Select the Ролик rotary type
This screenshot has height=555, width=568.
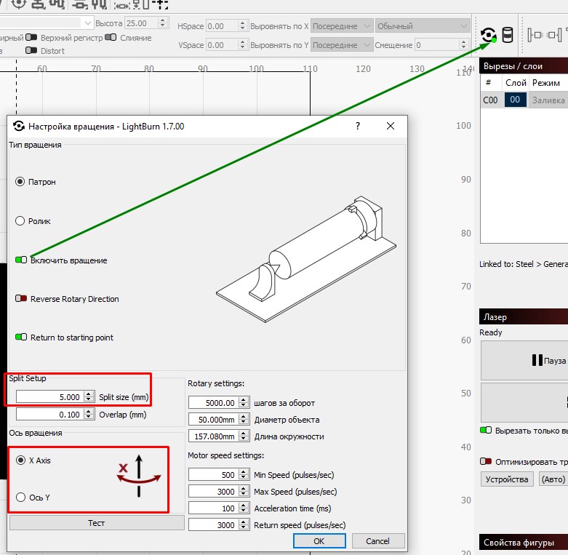[x=20, y=220]
